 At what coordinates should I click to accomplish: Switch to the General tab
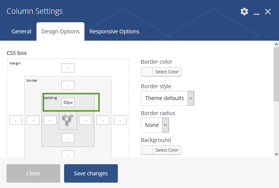tap(21, 31)
